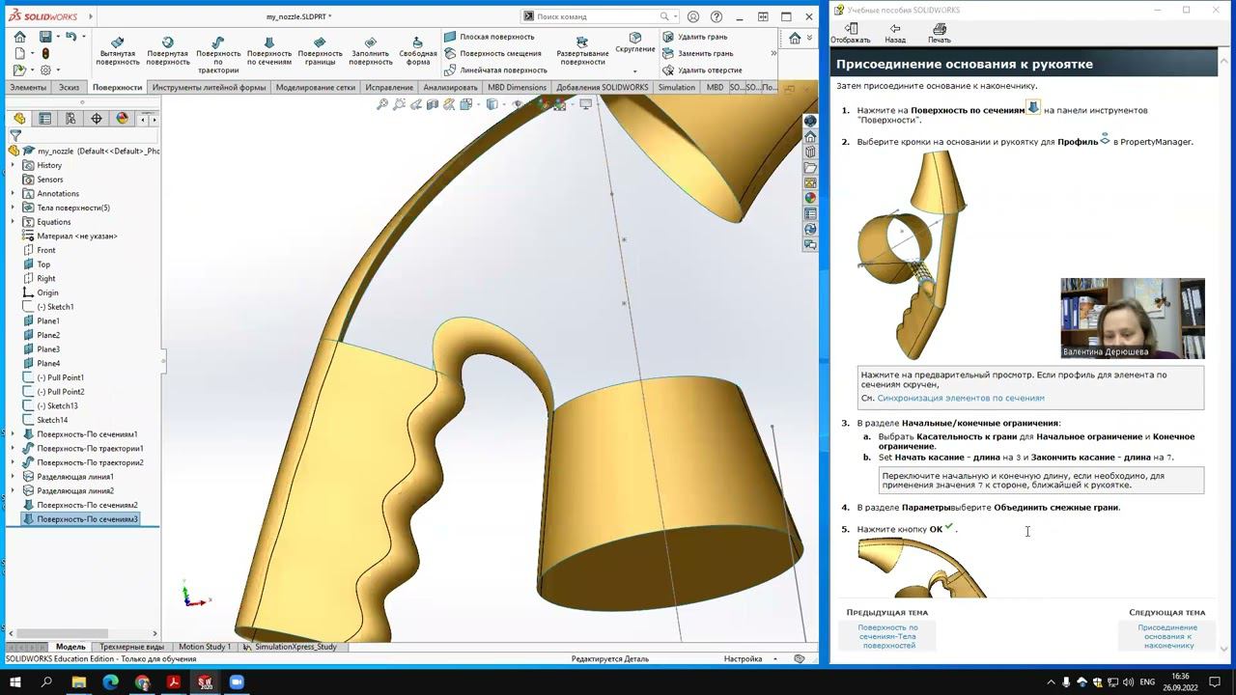The image size is (1236, 695).
Task: Select the Линейчатая поверхность tool
Action: click(x=495, y=69)
